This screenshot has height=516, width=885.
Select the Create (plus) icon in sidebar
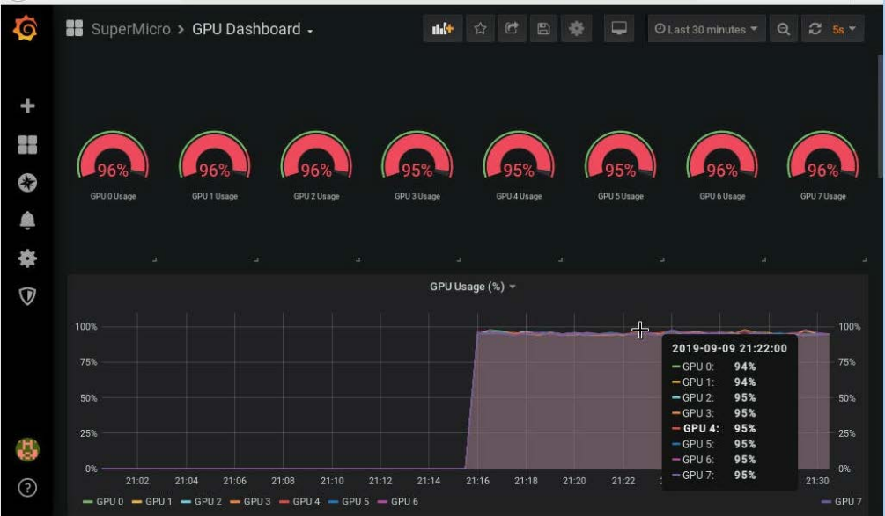coord(26,105)
